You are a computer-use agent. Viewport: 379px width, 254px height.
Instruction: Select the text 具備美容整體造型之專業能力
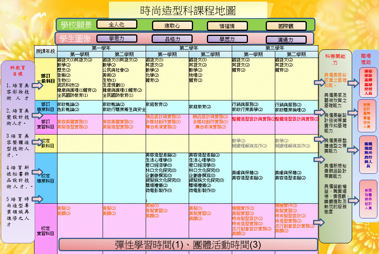click(x=336, y=146)
